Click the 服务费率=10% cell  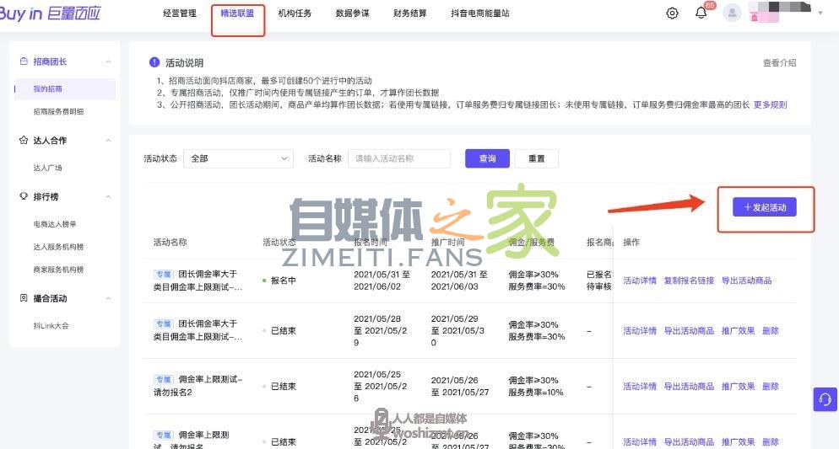pos(536,393)
